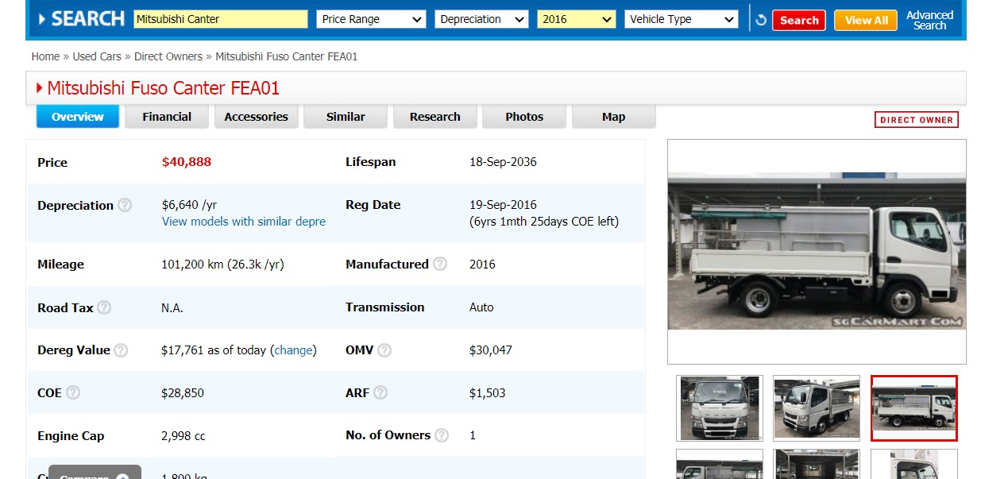Click the reset search refresh icon
Screen dimensions: 1008x479
[761, 20]
